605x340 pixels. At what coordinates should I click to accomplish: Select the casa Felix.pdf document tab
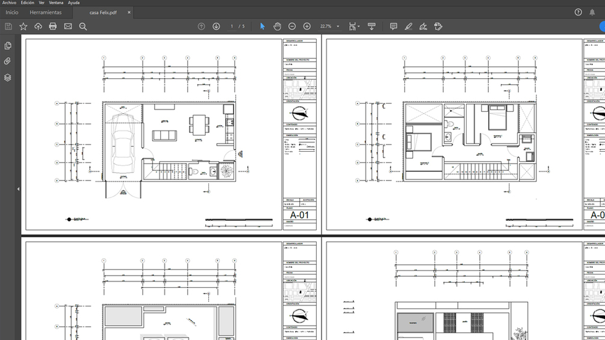(102, 12)
